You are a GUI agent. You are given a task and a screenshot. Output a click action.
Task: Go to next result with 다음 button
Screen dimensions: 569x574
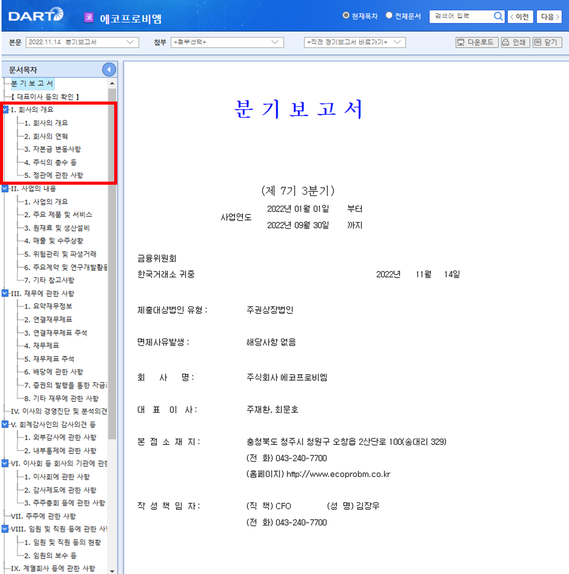(549, 16)
